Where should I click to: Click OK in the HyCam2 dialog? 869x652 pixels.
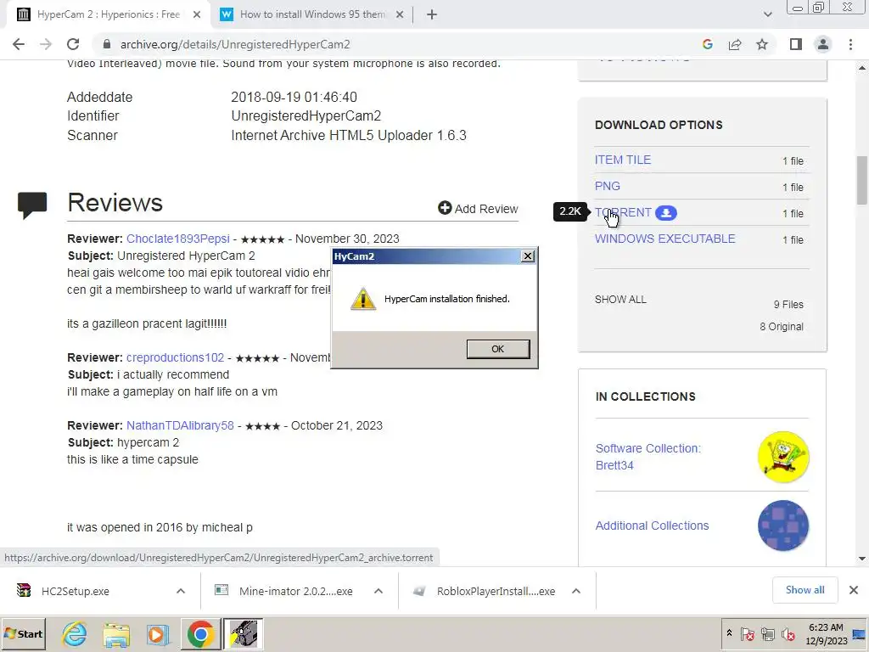(x=497, y=349)
